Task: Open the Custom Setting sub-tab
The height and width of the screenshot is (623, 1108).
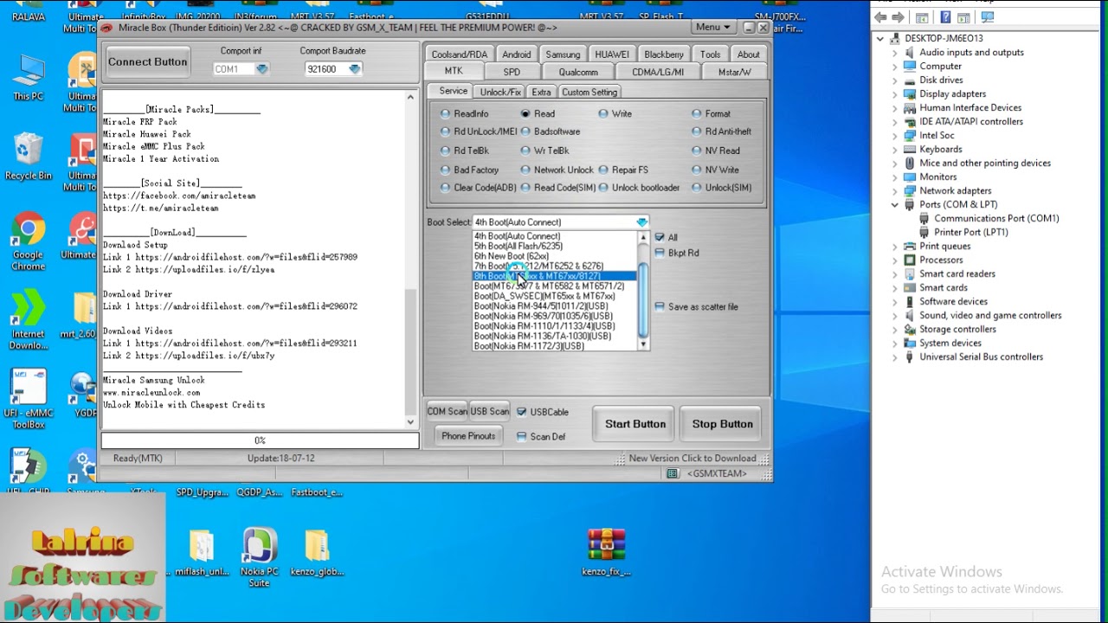Action: coord(589,92)
